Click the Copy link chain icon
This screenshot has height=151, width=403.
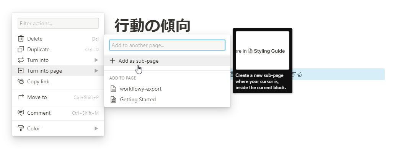[21, 81]
